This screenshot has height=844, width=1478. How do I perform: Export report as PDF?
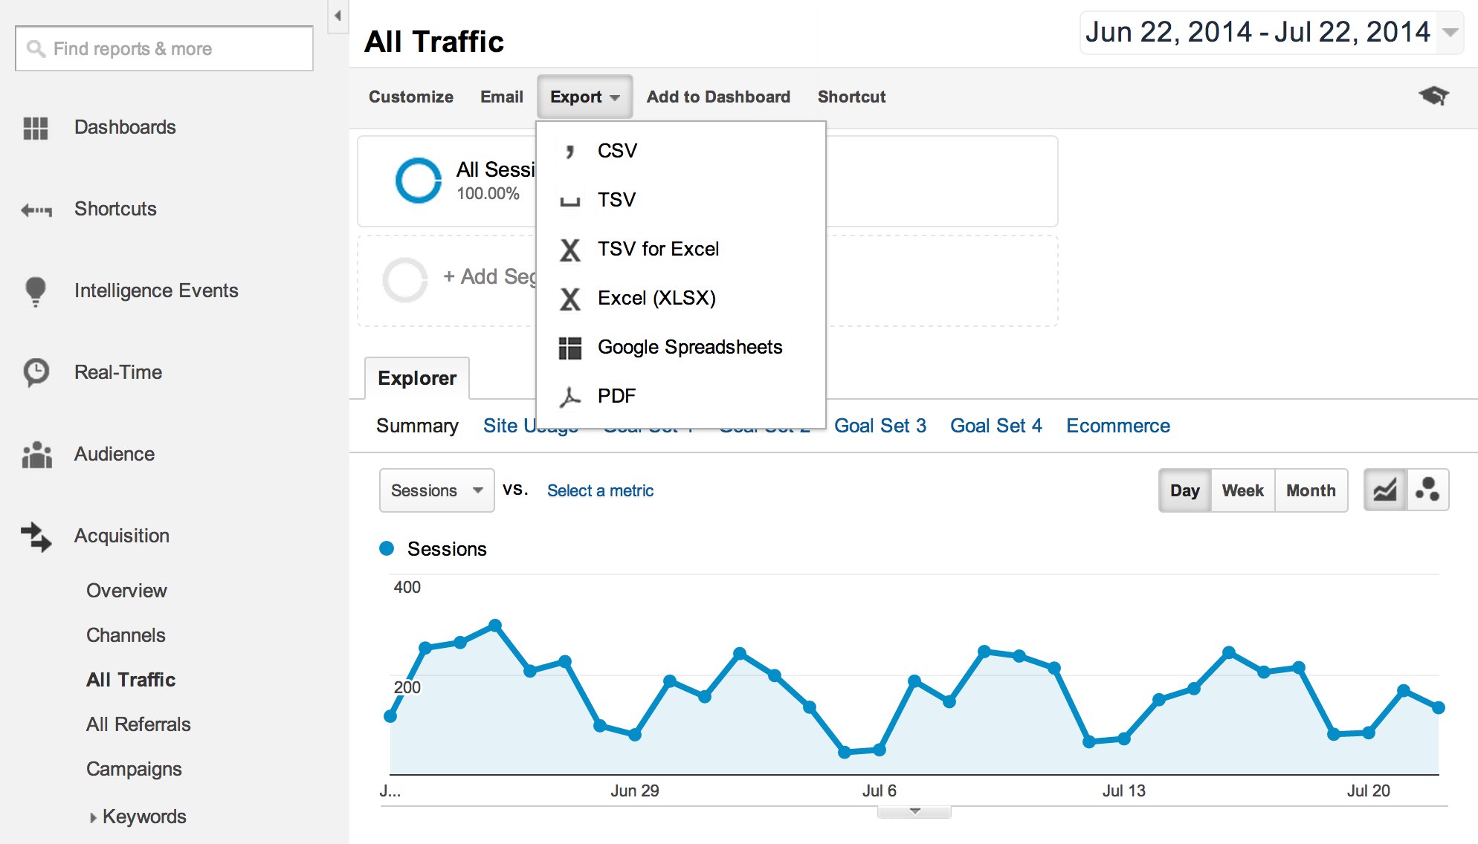[x=616, y=396]
